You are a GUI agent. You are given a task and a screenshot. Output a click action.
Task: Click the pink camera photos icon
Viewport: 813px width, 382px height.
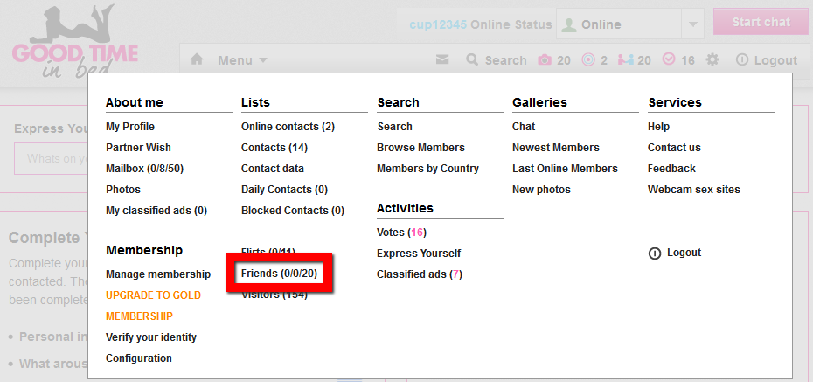pyautogui.click(x=545, y=60)
